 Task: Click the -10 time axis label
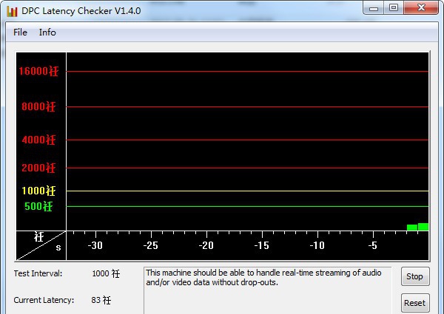[317, 245]
